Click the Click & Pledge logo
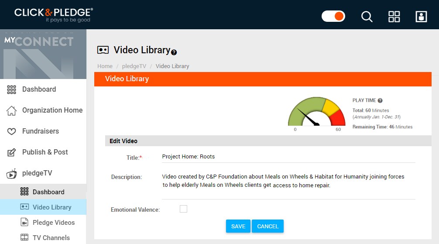 coord(54,15)
